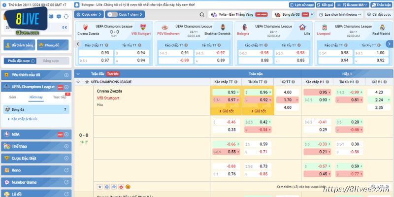Screen dimensions: 394x197
Task: Switch to Phiếu đặt cược view
Action: pyautogui.click(x=19, y=61)
